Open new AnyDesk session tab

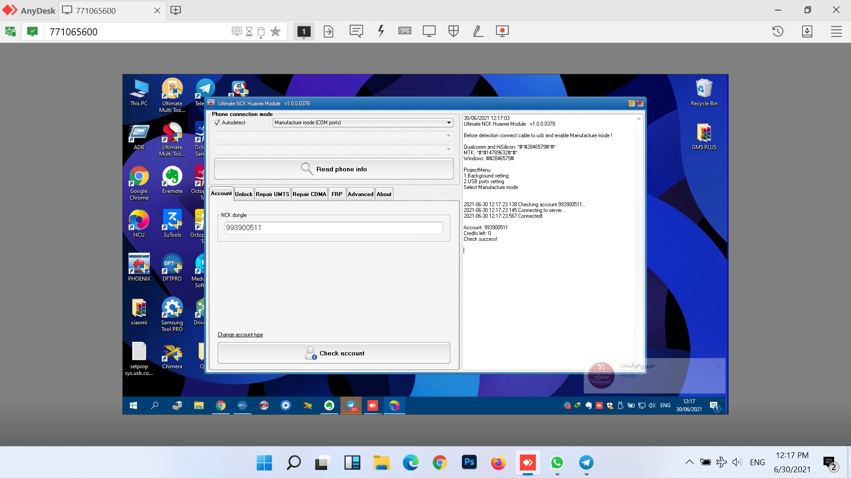point(176,10)
